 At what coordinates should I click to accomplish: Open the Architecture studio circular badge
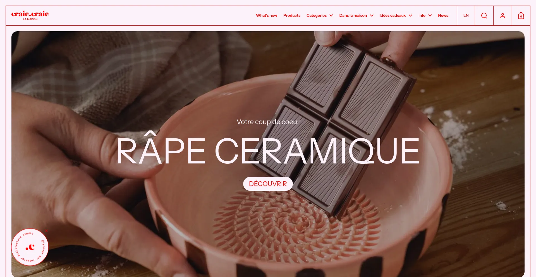30,247
